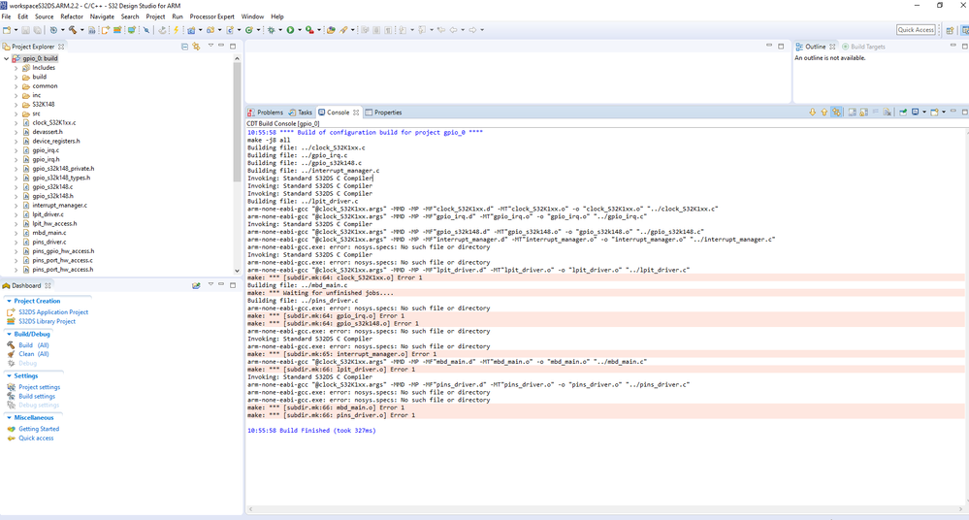Click Previous Error up-arrow in Console toolbar
969x520 pixels.
[x=824, y=112]
